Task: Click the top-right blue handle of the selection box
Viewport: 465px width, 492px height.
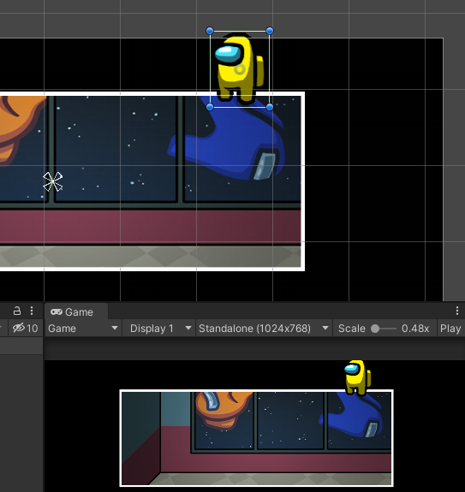Action: pyautogui.click(x=270, y=31)
